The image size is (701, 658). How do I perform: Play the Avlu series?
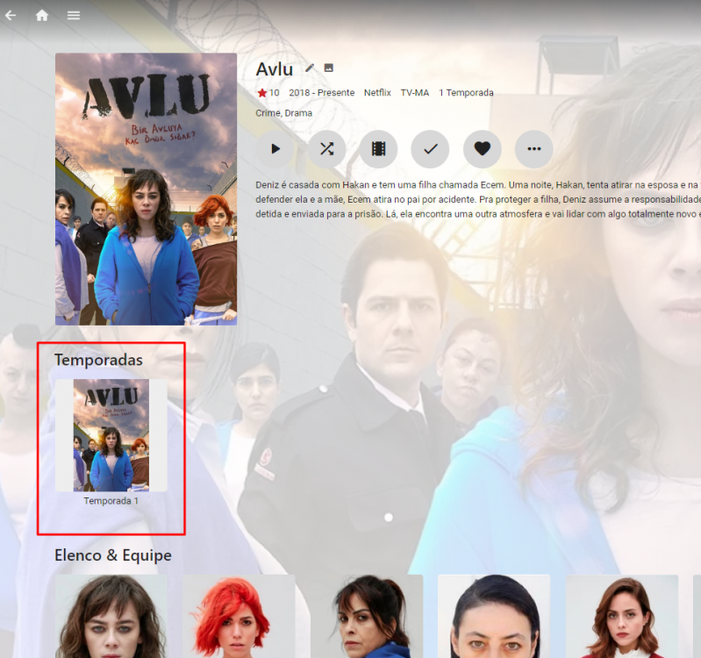275,149
